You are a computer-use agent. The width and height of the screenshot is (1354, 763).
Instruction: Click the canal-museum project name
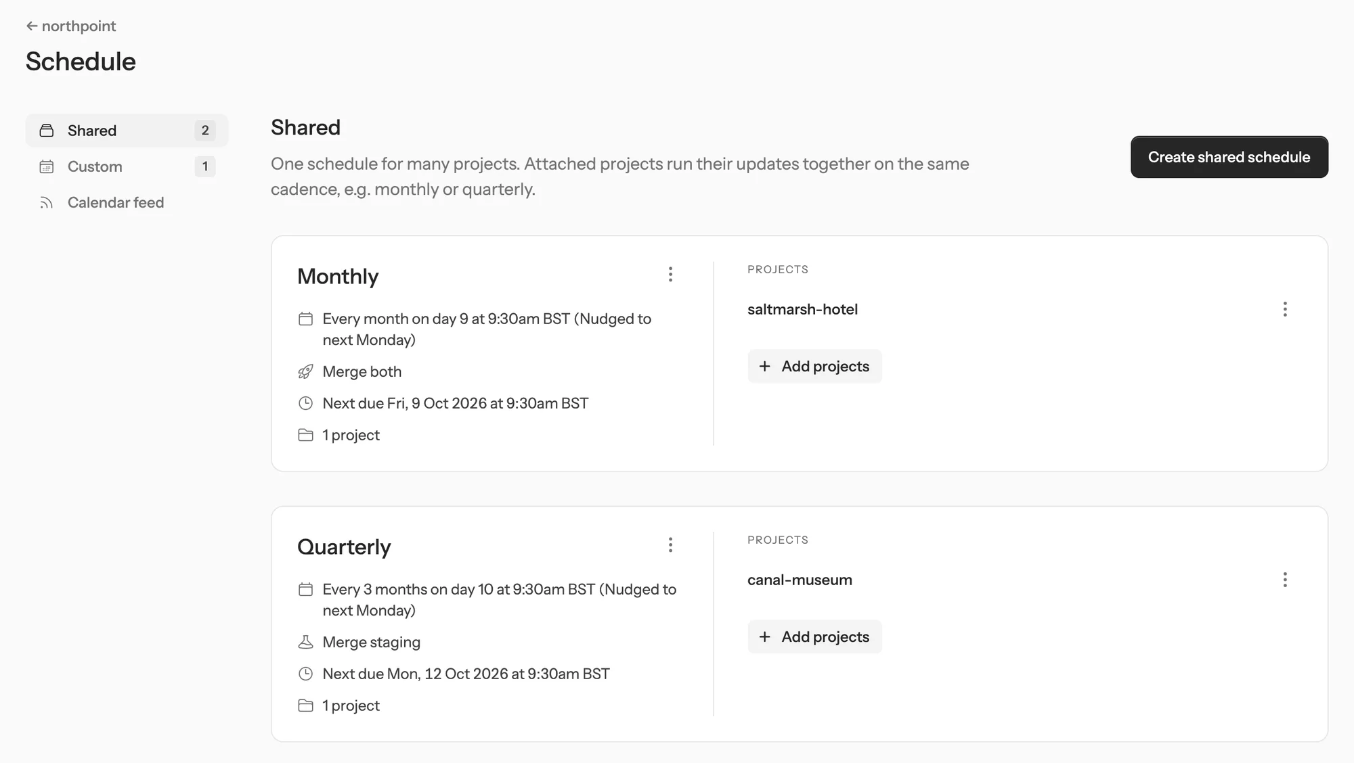[800, 580]
